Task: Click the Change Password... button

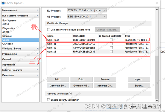Action: pyautogui.click(x=108, y=30)
